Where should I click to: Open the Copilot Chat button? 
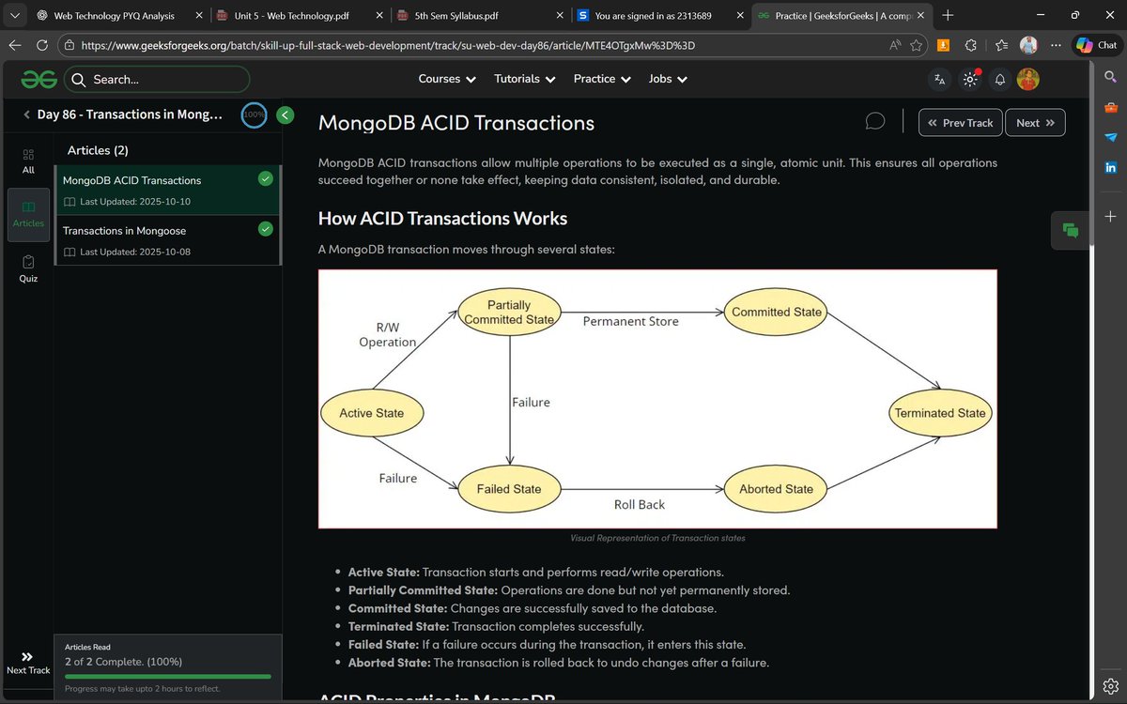pyautogui.click(x=1097, y=45)
